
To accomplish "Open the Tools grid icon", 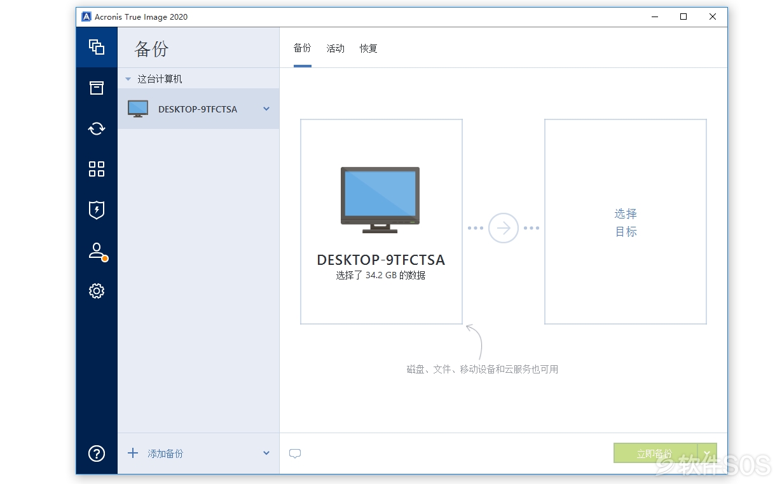I will coord(97,169).
